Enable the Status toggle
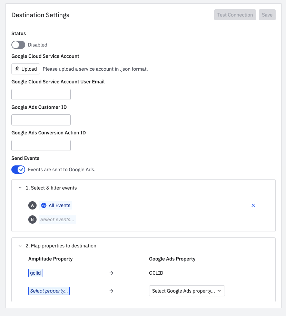The width and height of the screenshot is (286, 316). tap(18, 45)
